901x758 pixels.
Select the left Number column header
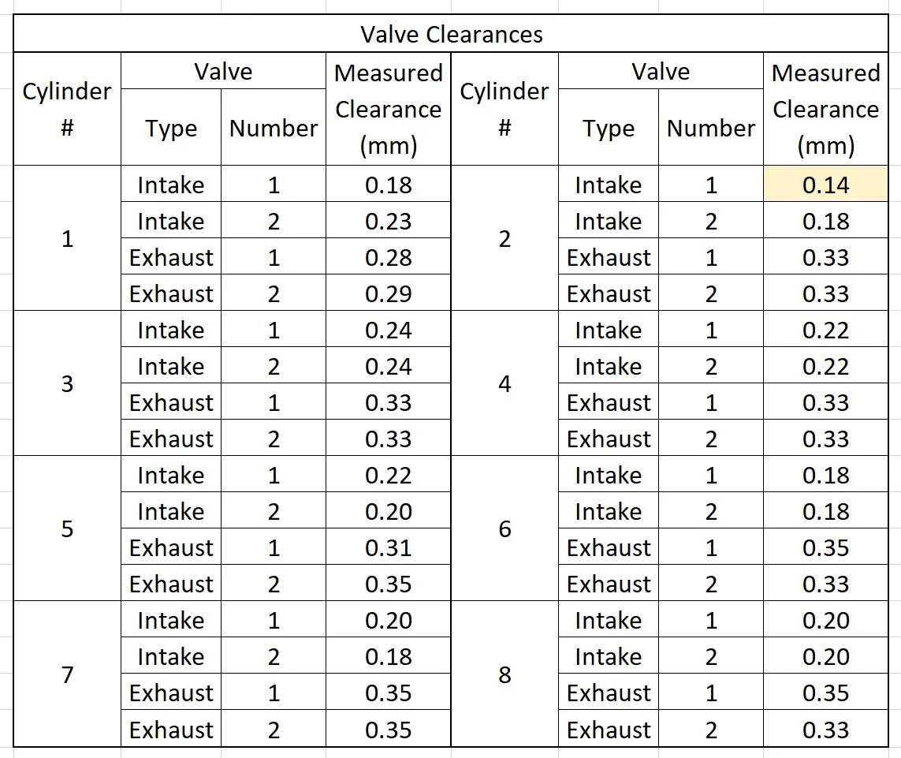tap(273, 128)
